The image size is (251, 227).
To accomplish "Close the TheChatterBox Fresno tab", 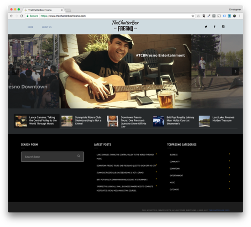I will pos(62,10).
